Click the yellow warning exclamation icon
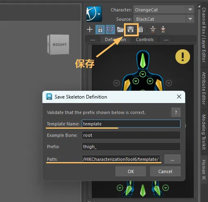The height and width of the screenshot is (202, 208). tap(183, 57)
